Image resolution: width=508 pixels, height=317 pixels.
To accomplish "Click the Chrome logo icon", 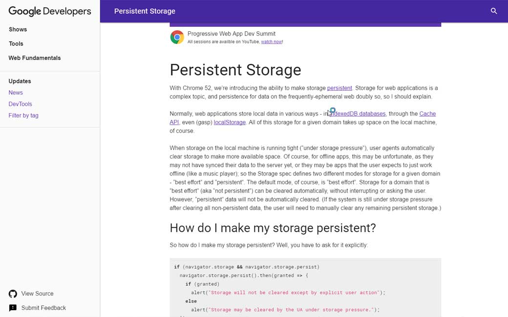I will [x=177, y=37].
